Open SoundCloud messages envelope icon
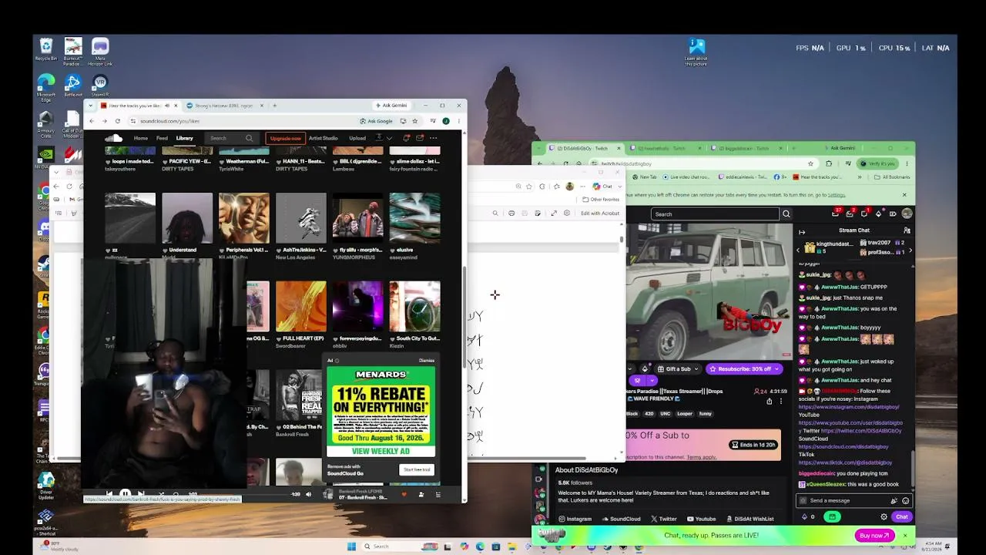986x555 pixels. tap(419, 138)
